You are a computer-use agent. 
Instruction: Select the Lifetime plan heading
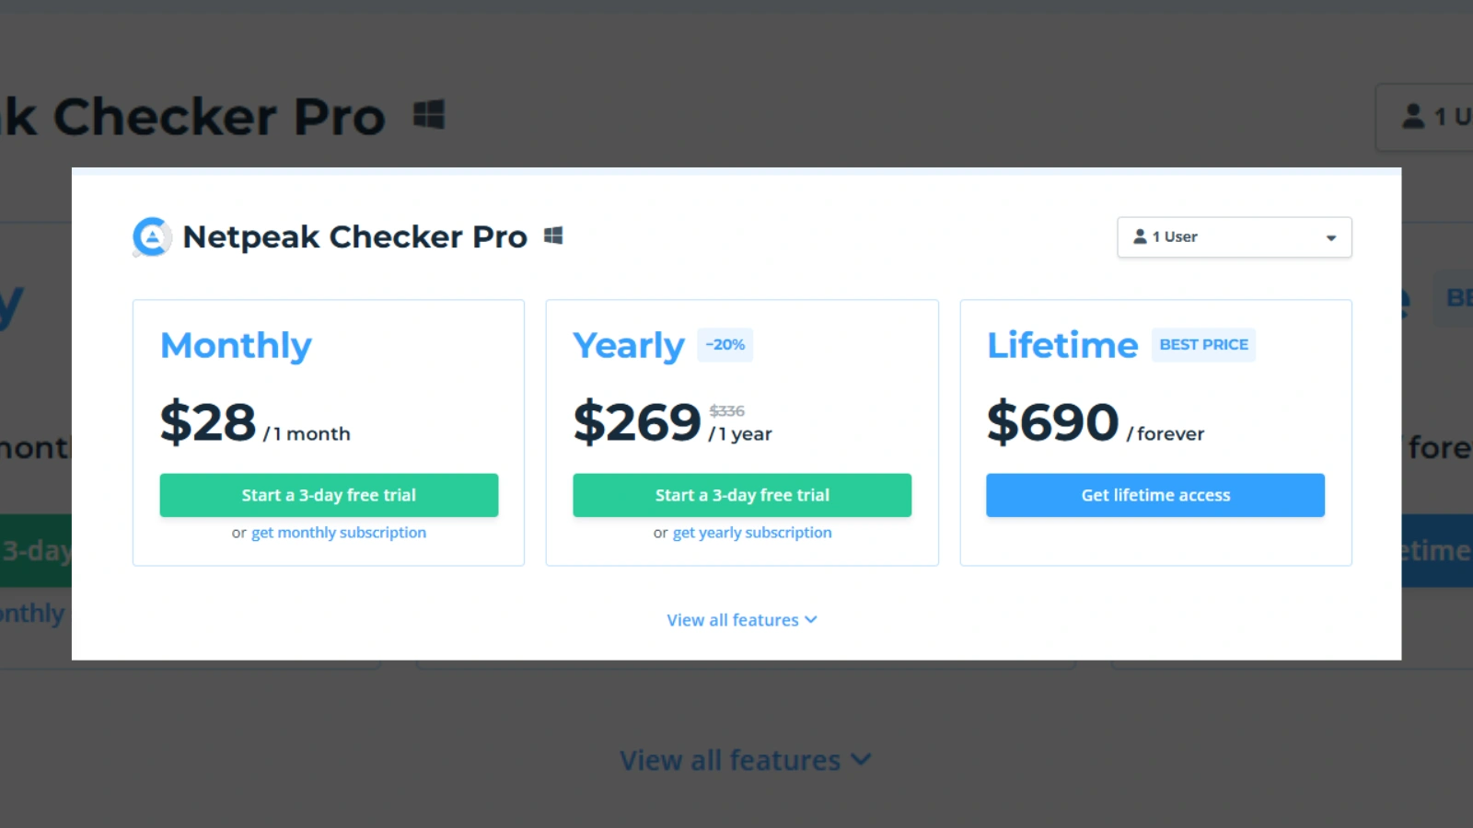[1062, 346]
